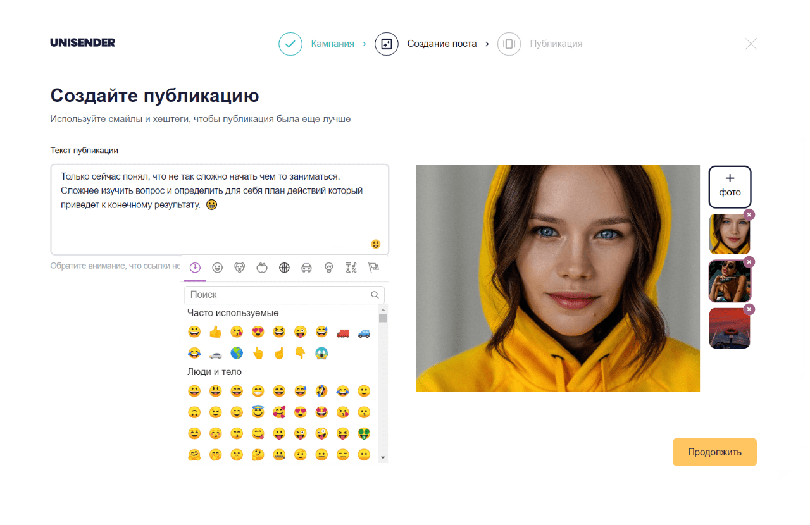The height and width of the screenshot is (525, 810).
Task: Click the Поиск emoji search field
Action: pos(284,295)
